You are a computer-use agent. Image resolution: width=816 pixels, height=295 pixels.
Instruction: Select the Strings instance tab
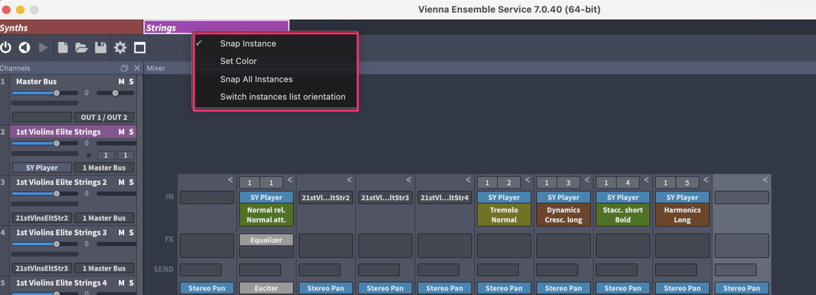click(216, 27)
